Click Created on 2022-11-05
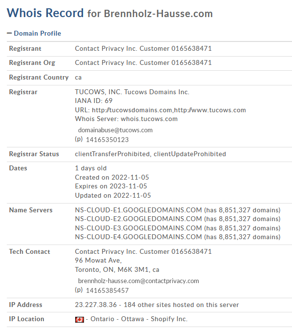292x328 pixels. (x=112, y=177)
